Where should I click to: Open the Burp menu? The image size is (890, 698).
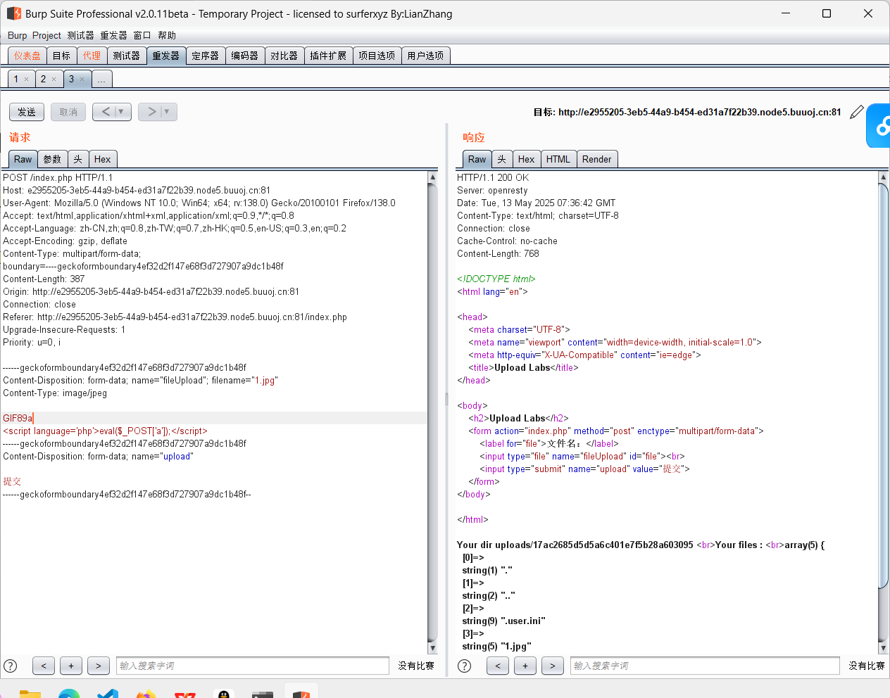click(x=17, y=35)
